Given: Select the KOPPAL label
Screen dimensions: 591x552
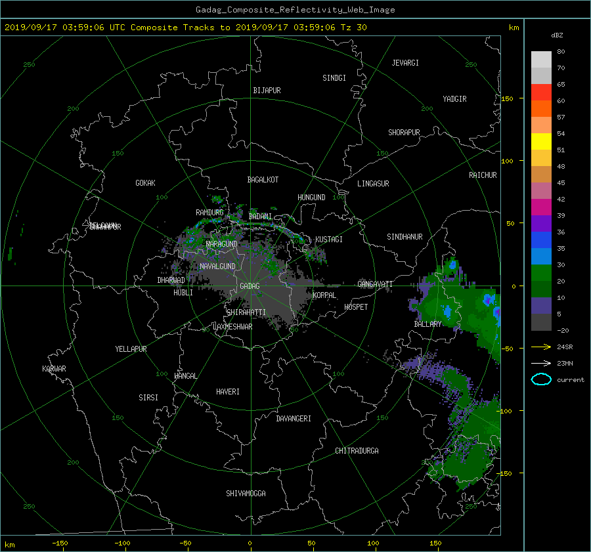Looking at the screenshot, I should click(324, 295).
